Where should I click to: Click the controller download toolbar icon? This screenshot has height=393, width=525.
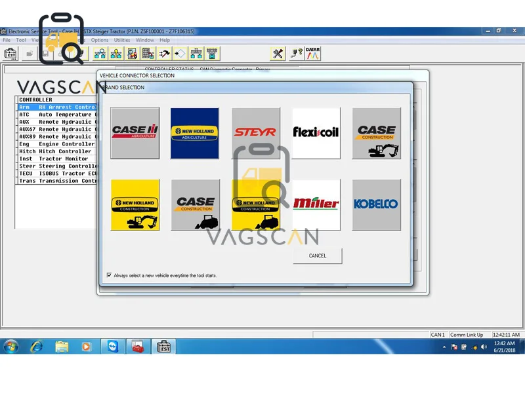212,54
